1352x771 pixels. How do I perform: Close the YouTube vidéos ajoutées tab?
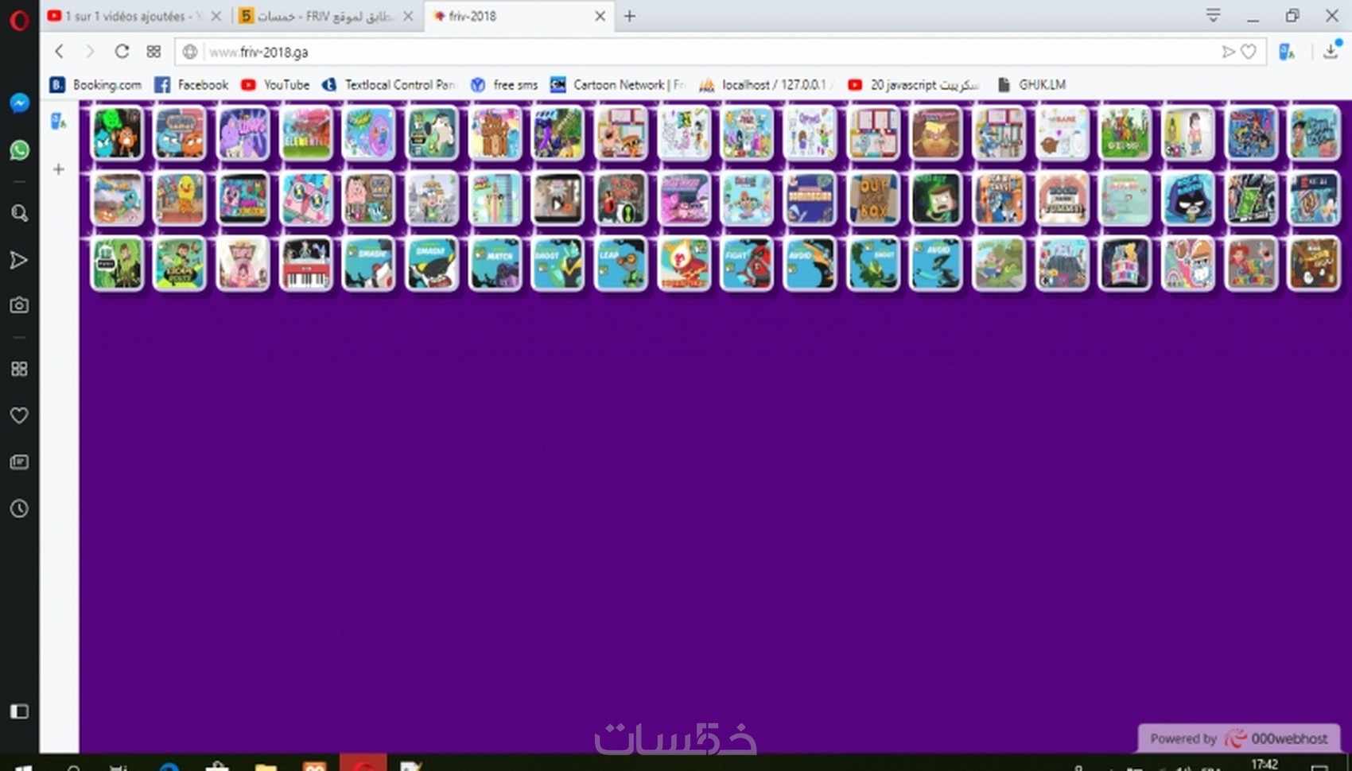point(216,16)
